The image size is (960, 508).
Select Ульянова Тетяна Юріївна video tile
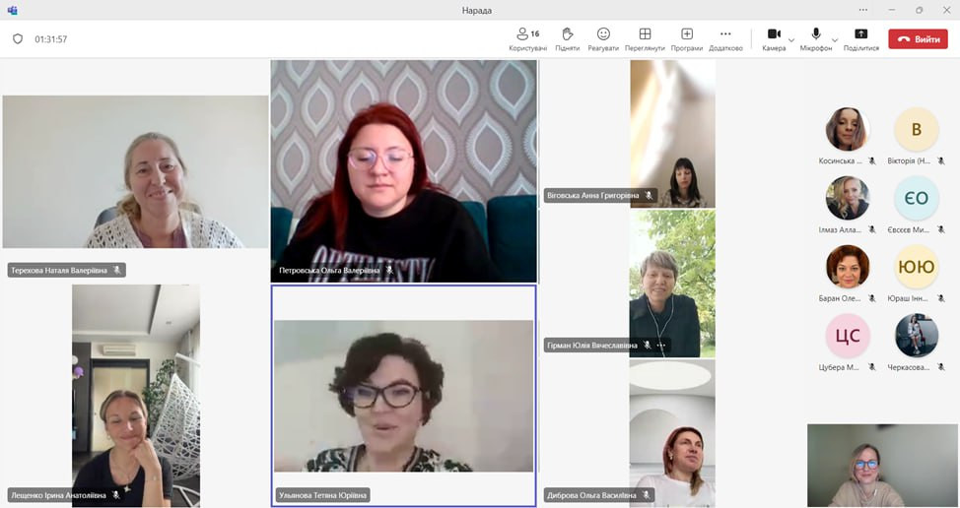(x=404, y=396)
